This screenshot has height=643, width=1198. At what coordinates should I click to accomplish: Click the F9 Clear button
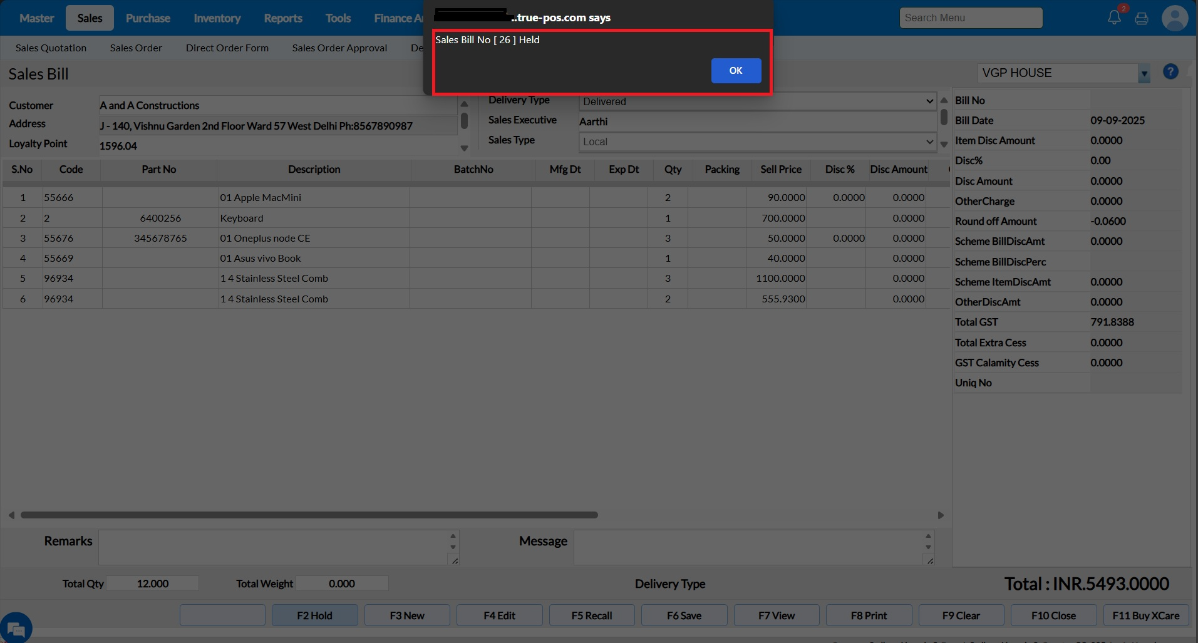pyautogui.click(x=961, y=615)
